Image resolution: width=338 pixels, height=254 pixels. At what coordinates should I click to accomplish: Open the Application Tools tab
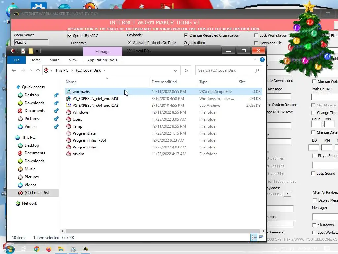pyautogui.click(x=102, y=60)
